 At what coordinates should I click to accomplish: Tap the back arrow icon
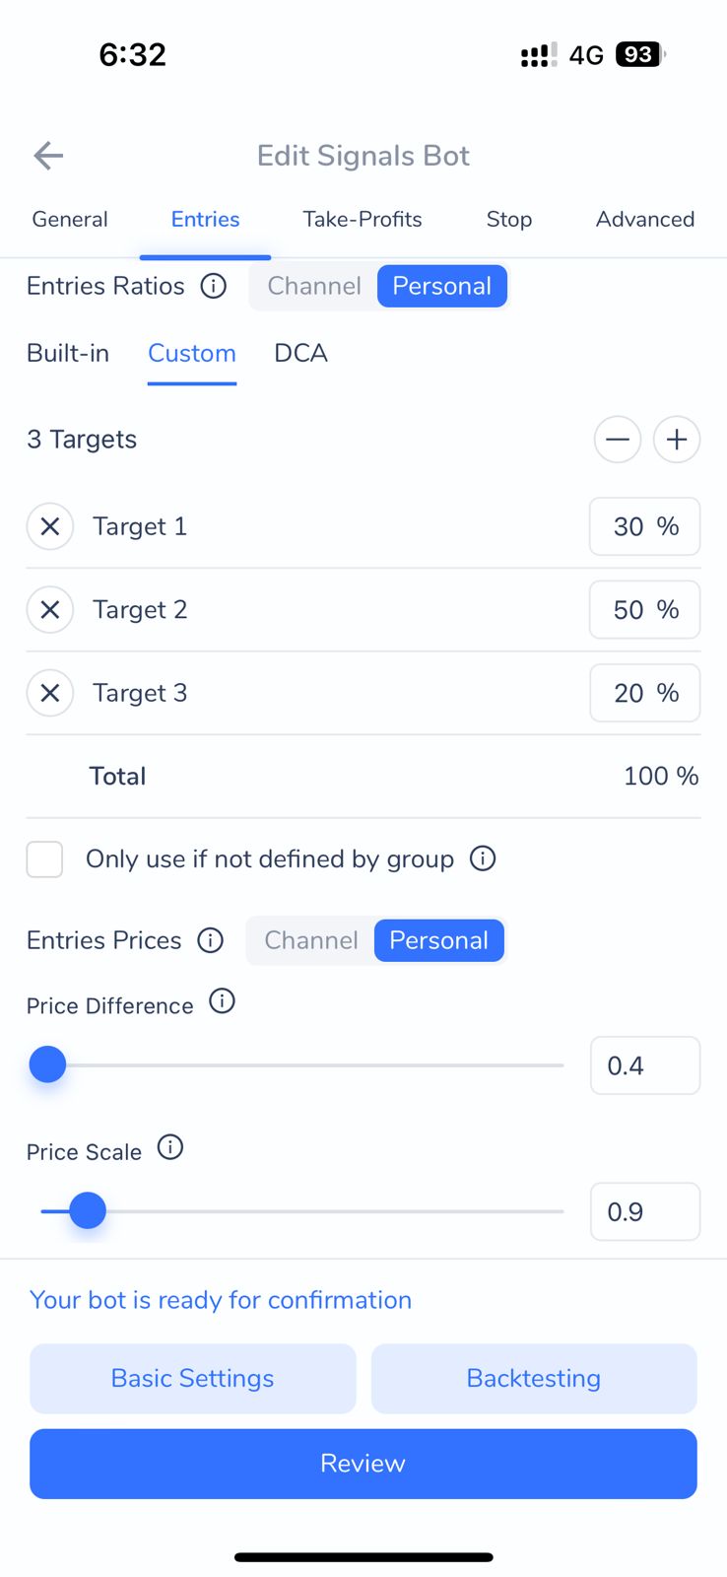tap(48, 156)
